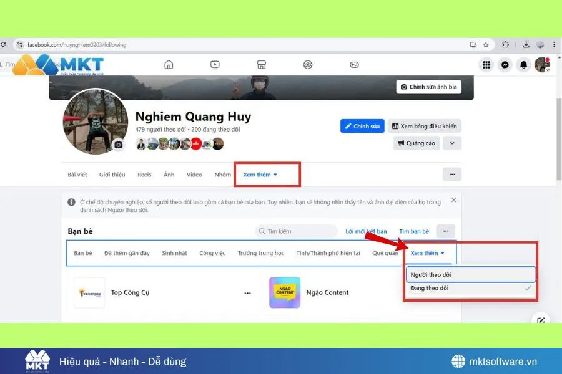Open the three-dots menu beside 'Tìm bạn bè'
This screenshot has width=562, height=374.
[446, 231]
